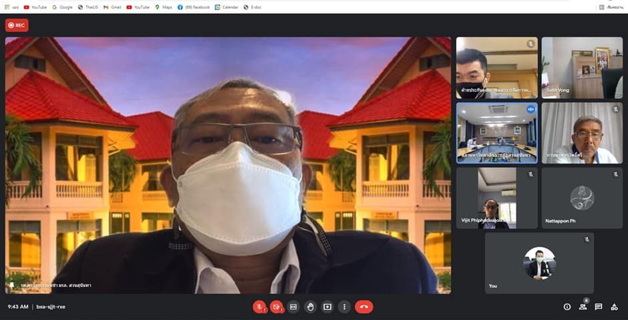Raise your hand in the meeting
Screen dimensions: 628x320
[310, 307]
